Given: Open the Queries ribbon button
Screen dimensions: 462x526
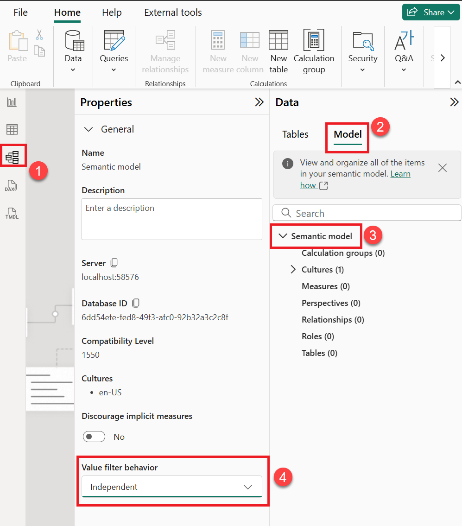Looking at the screenshot, I should [x=114, y=51].
